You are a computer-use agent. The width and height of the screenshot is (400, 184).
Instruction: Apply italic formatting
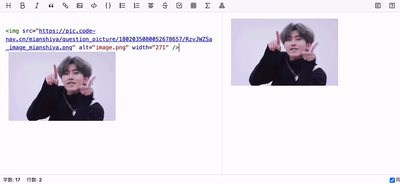click(x=37, y=6)
